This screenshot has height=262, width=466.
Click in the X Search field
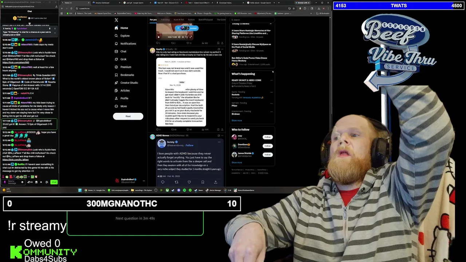(x=252, y=20)
